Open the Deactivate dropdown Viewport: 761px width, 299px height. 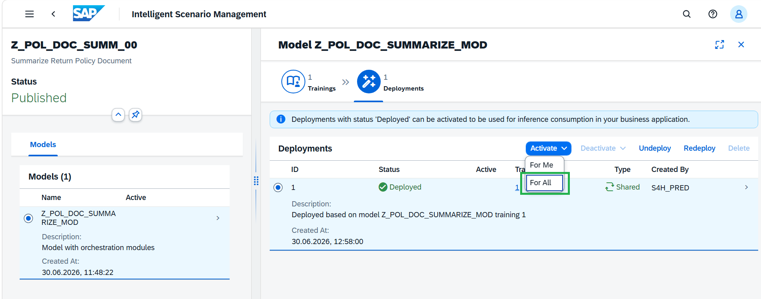(x=603, y=148)
